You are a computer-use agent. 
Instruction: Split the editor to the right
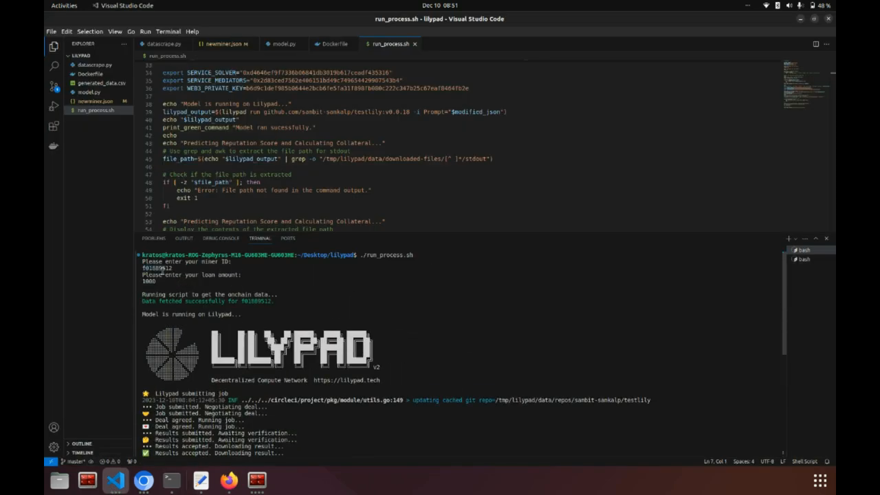[x=816, y=44]
